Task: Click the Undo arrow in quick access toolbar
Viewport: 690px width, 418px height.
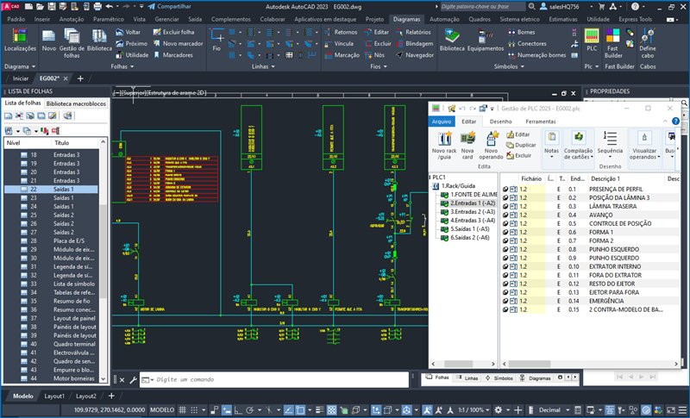Action: [x=110, y=7]
